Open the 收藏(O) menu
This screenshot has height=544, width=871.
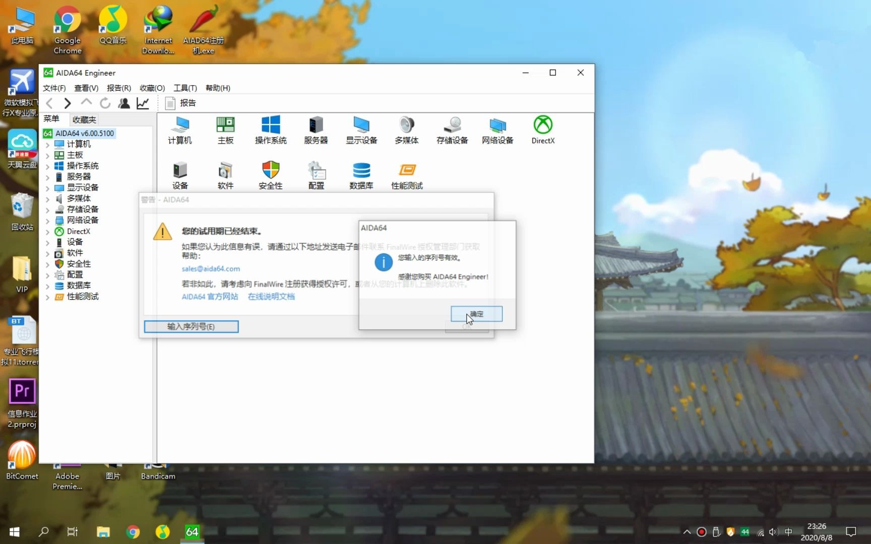click(x=152, y=88)
